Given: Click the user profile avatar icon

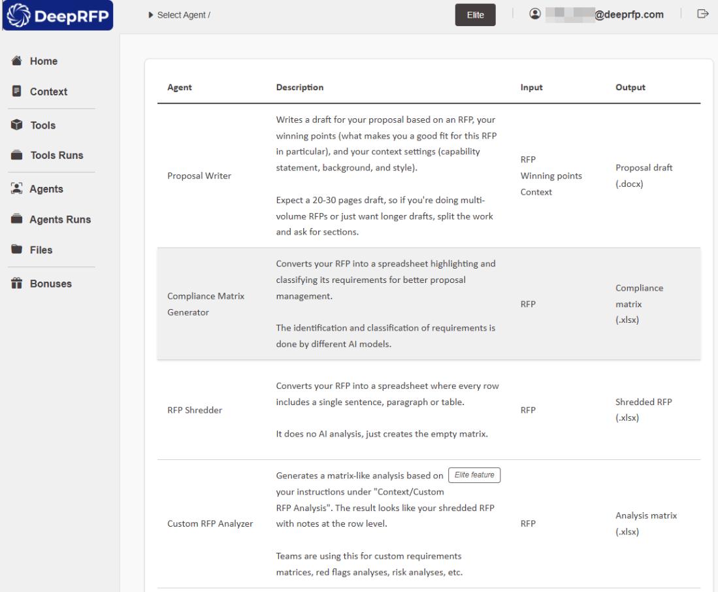Looking at the screenshot, I should coord(536,14).
